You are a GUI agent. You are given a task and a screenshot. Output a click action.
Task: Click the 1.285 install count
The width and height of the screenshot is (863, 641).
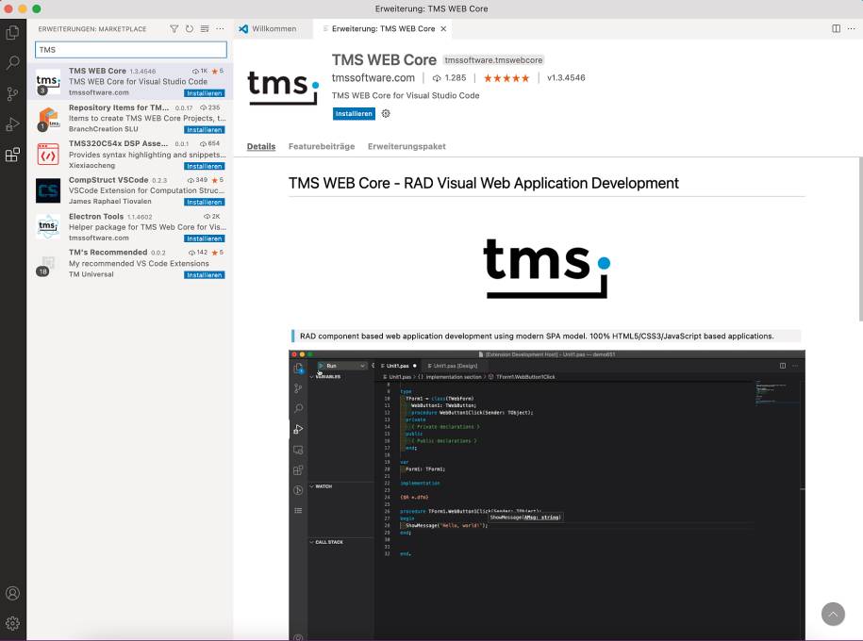(x=449, y=78)
